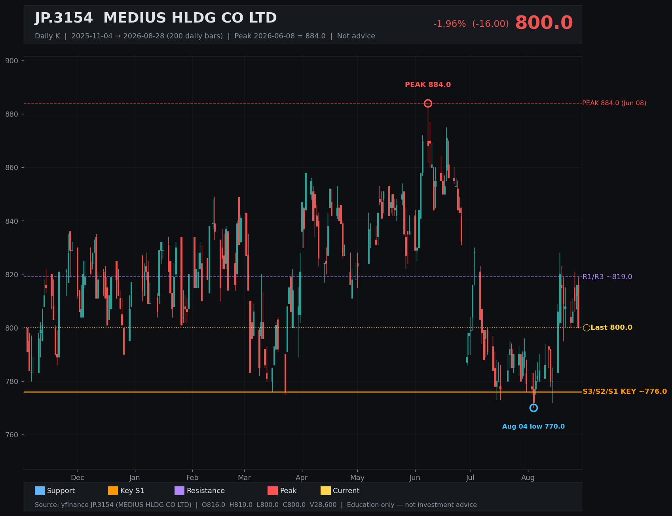Screen dimensions: 672x516
Task: Click the 'Aug 04 low 770.0' annotation
Action: [x=533, y=427]
